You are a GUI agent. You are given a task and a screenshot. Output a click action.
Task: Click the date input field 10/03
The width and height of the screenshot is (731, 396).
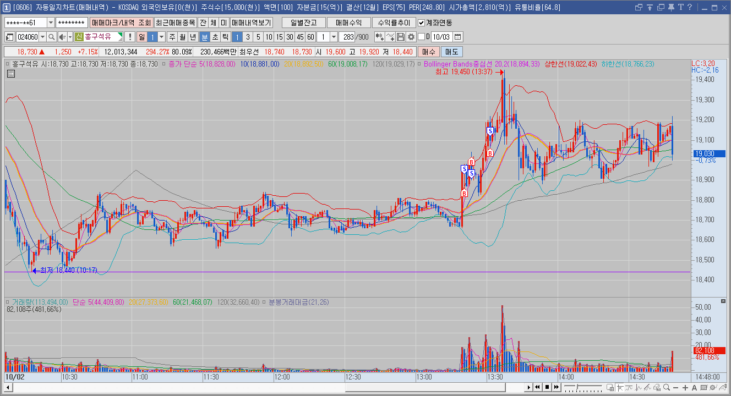pyautogui.click(x=441, y=37)
